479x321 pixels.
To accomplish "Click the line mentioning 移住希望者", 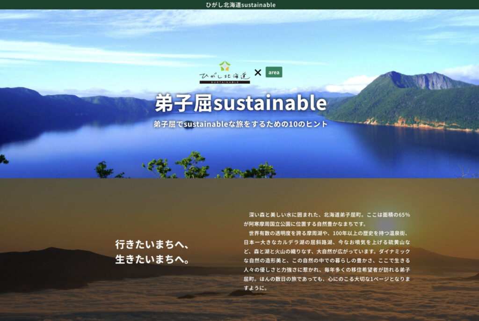I will coord(327,270).
